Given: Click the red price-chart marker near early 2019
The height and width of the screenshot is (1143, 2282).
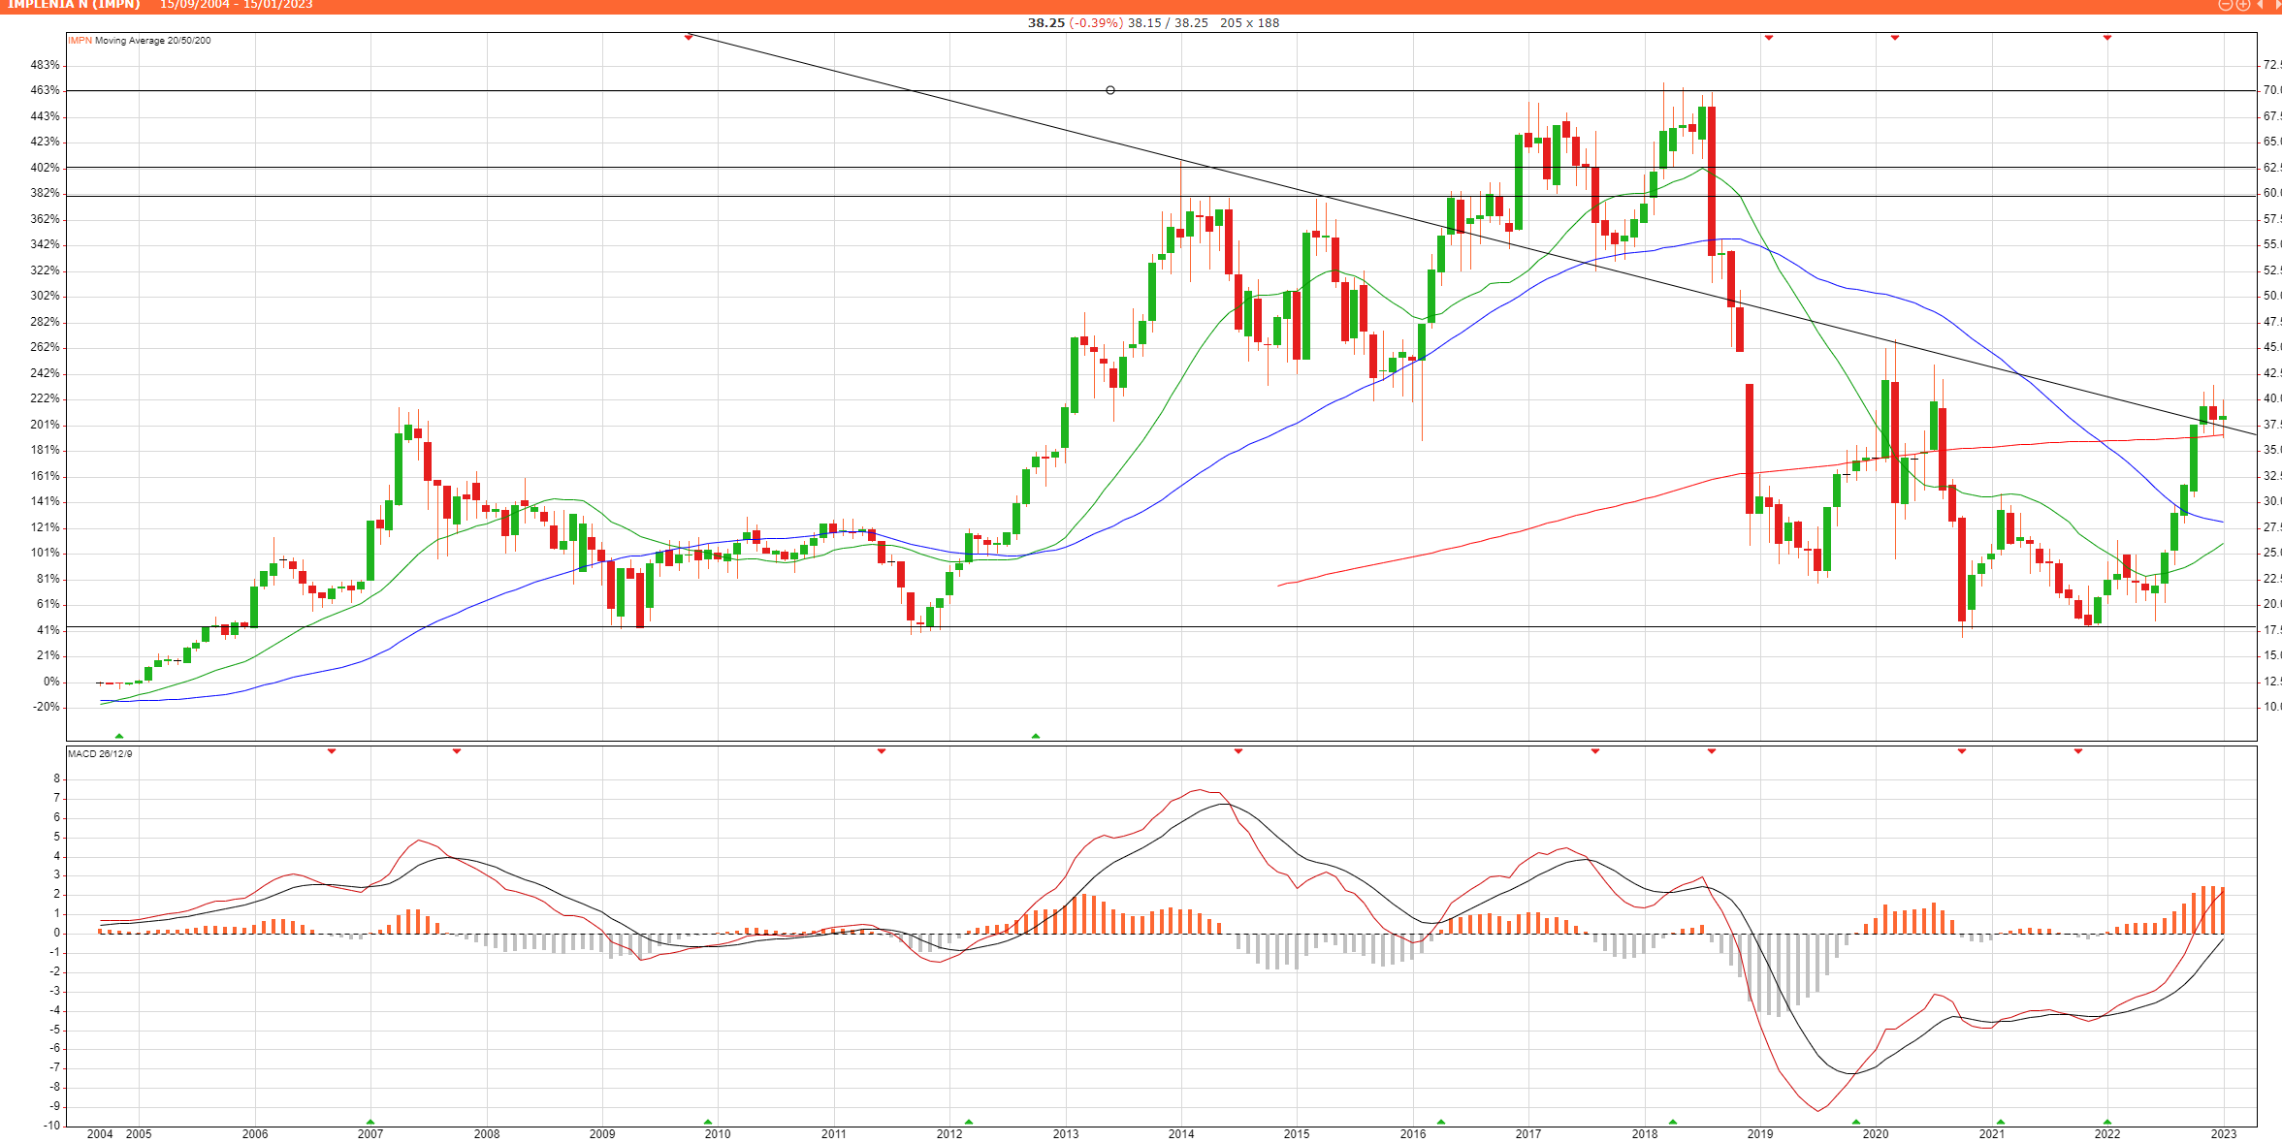Looking at the screenshot, I should coord(1769,37).
